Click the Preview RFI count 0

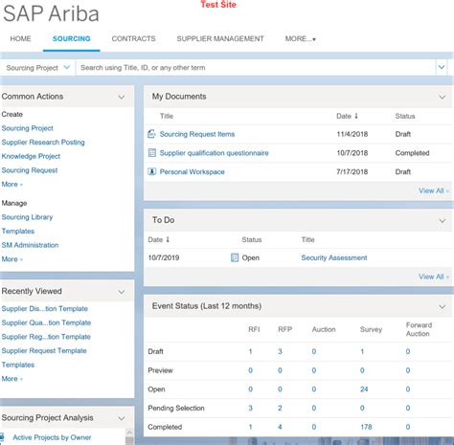(x=250, y=370)
